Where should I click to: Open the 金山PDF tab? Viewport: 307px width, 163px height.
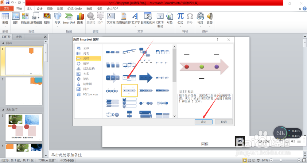pyautogui.click(x=112, y=9)
